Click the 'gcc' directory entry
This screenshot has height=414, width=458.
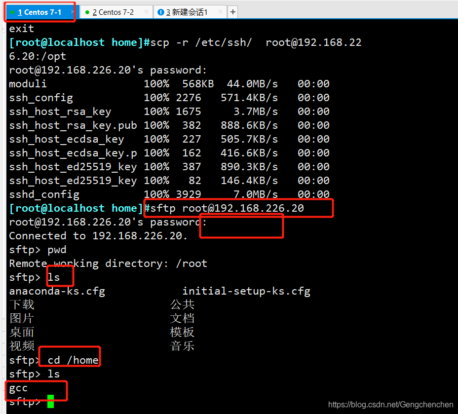[x=18, y=388]
